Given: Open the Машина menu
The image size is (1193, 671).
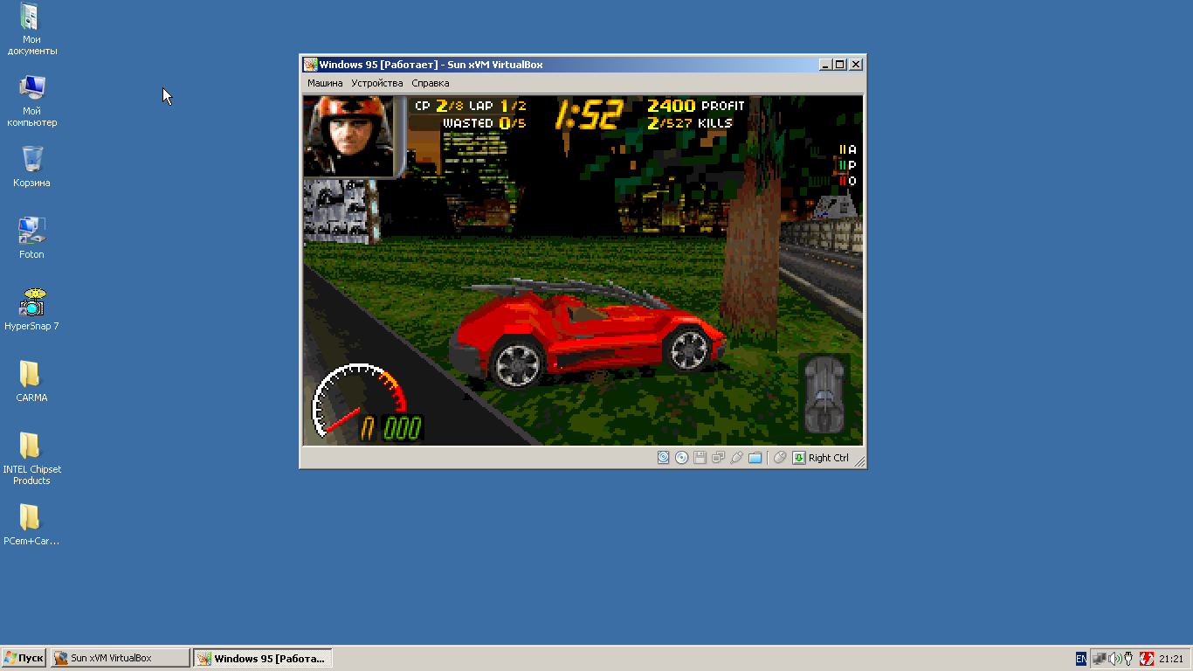Looking at the screenshot, I should click(x=325, y=83).
